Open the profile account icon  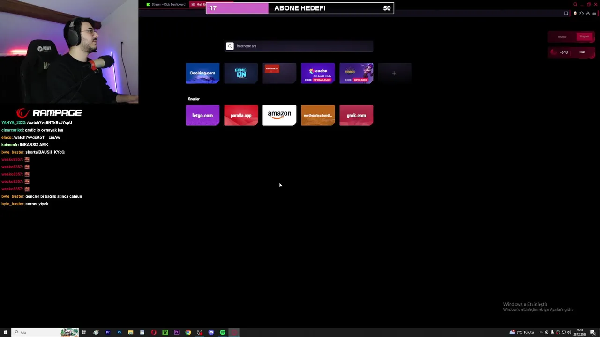pyautogui.click(x=588, y=13)
